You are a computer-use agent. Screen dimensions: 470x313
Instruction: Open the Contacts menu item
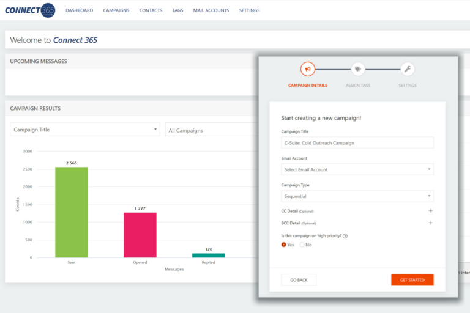pos(151,10)
